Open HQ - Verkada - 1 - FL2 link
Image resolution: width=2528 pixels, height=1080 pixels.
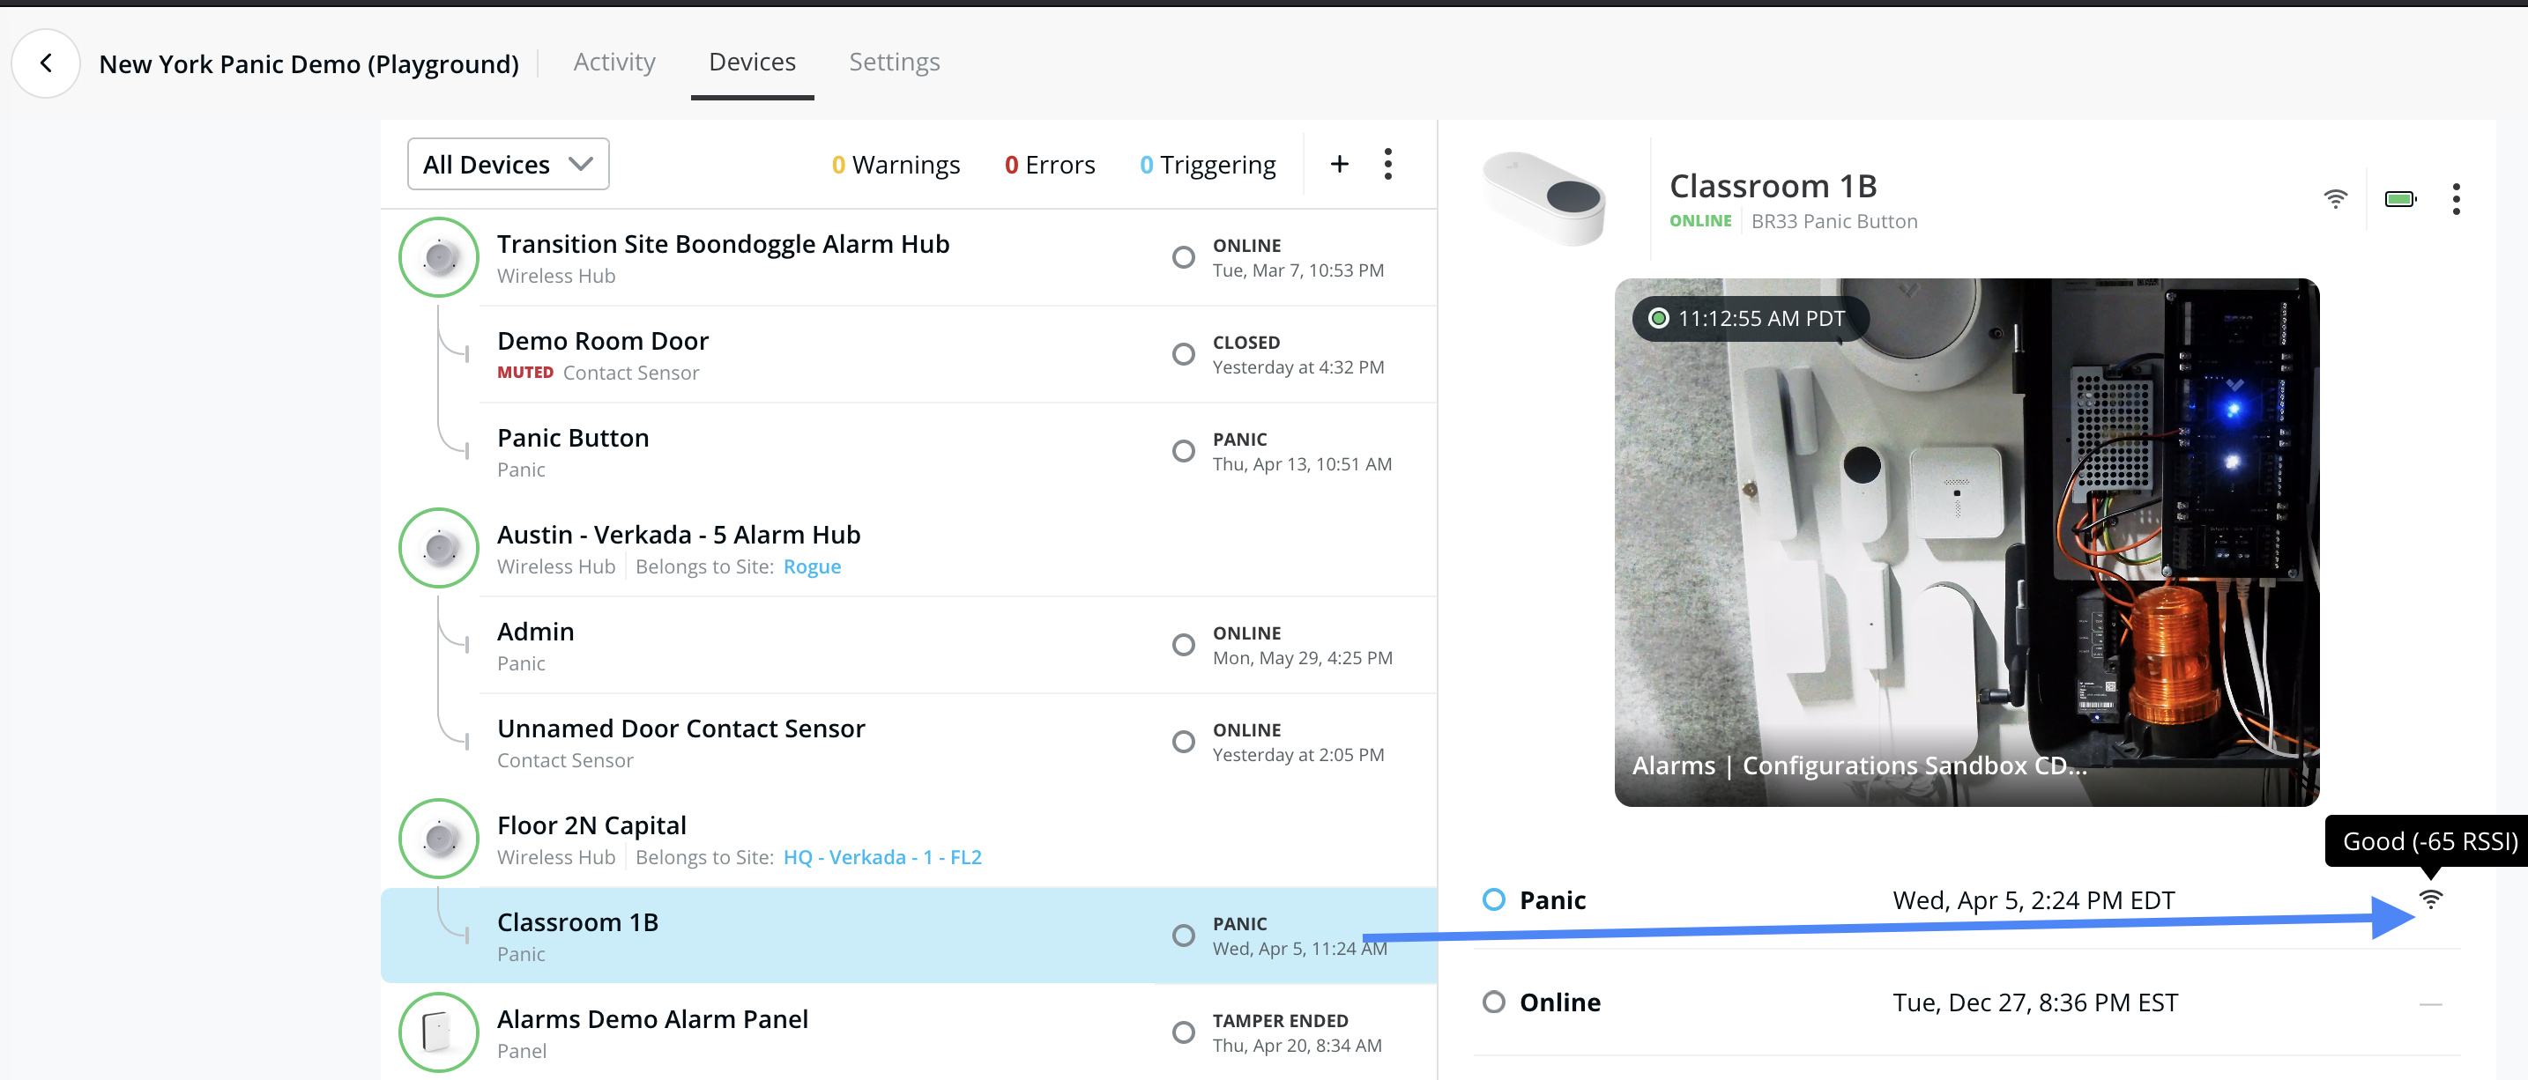click(x=881, y=856)
